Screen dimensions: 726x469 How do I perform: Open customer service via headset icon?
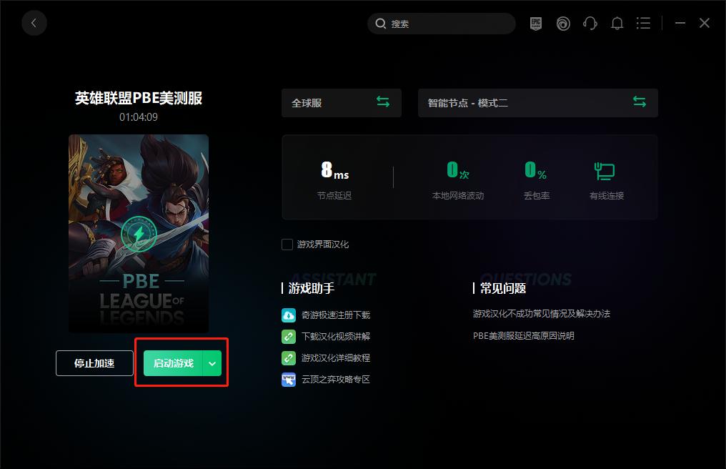point(590,23)
